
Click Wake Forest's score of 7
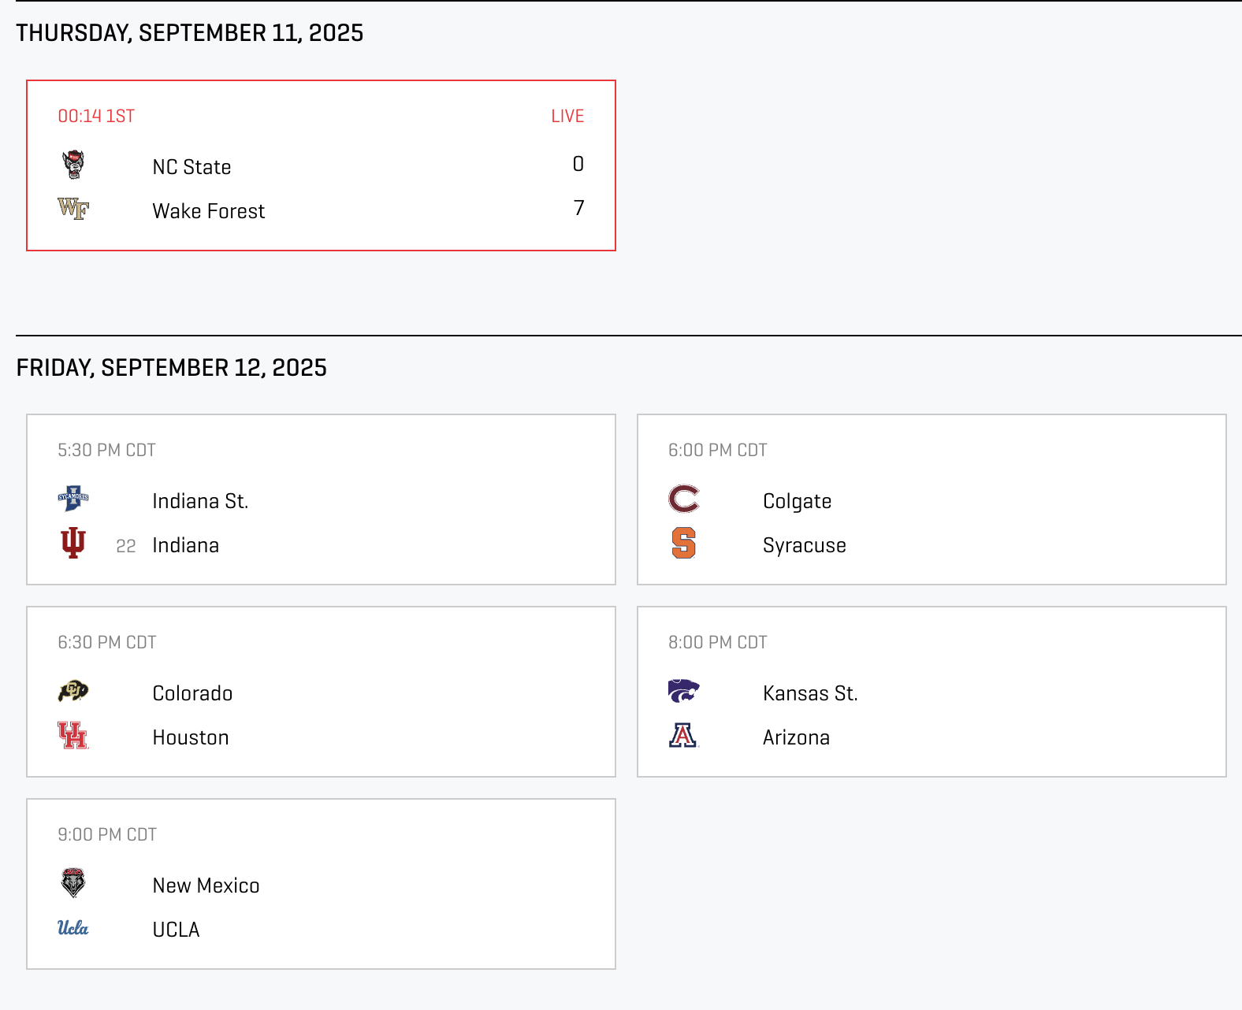(578, 208)
